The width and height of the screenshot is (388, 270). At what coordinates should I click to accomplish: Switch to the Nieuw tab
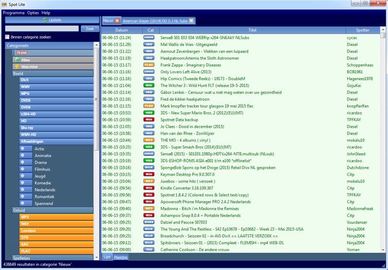tap(108, 21)
